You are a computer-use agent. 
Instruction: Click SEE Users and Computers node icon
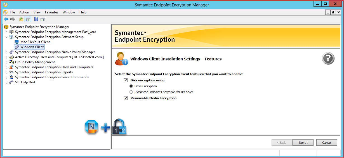click(x=11, y=67)
